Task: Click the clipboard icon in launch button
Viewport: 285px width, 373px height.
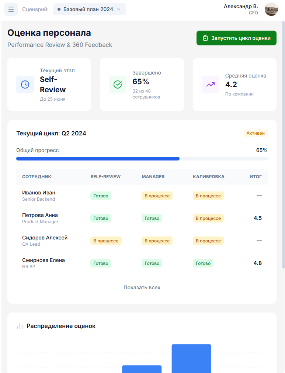Action: (205, 38)
